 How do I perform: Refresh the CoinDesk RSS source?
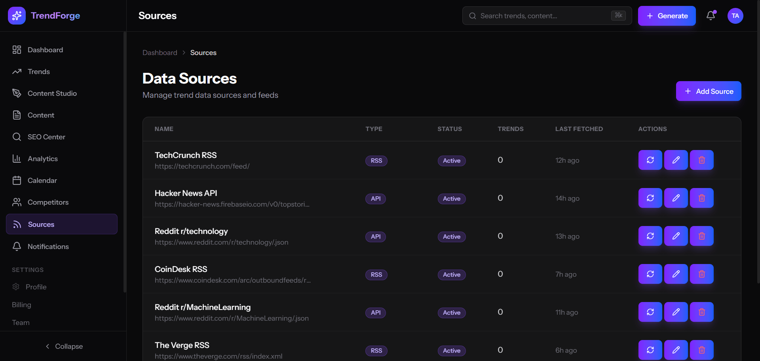pos(650,274)
